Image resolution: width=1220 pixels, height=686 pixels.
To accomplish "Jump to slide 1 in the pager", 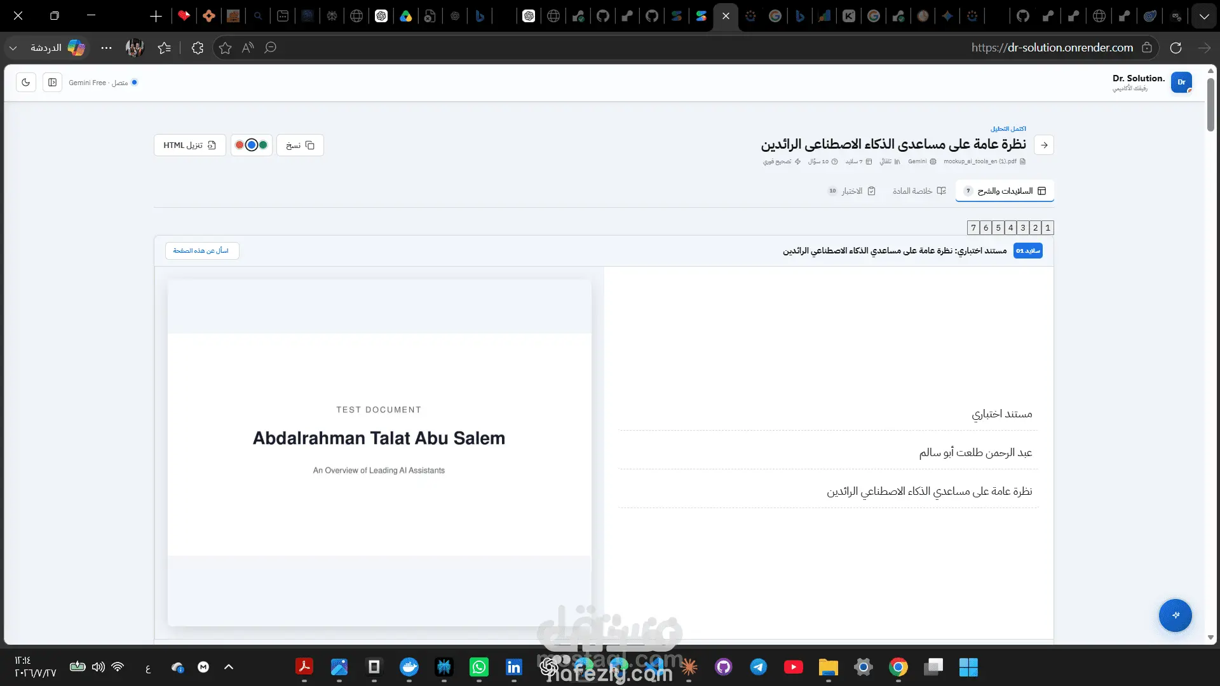I will pyautogui.click(x=1048, y=228).
